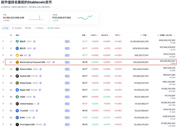Viewport: 180px width, 127px height.
Task: Click the 购买 button for USD1
Action: (x=67, y=62)
